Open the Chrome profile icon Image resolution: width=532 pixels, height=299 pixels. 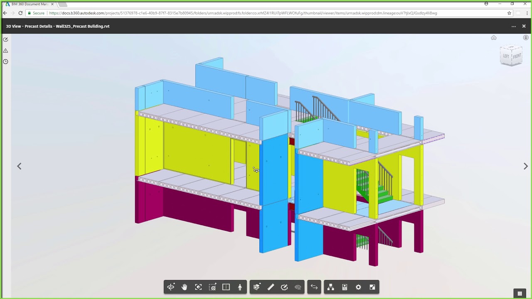486,4
